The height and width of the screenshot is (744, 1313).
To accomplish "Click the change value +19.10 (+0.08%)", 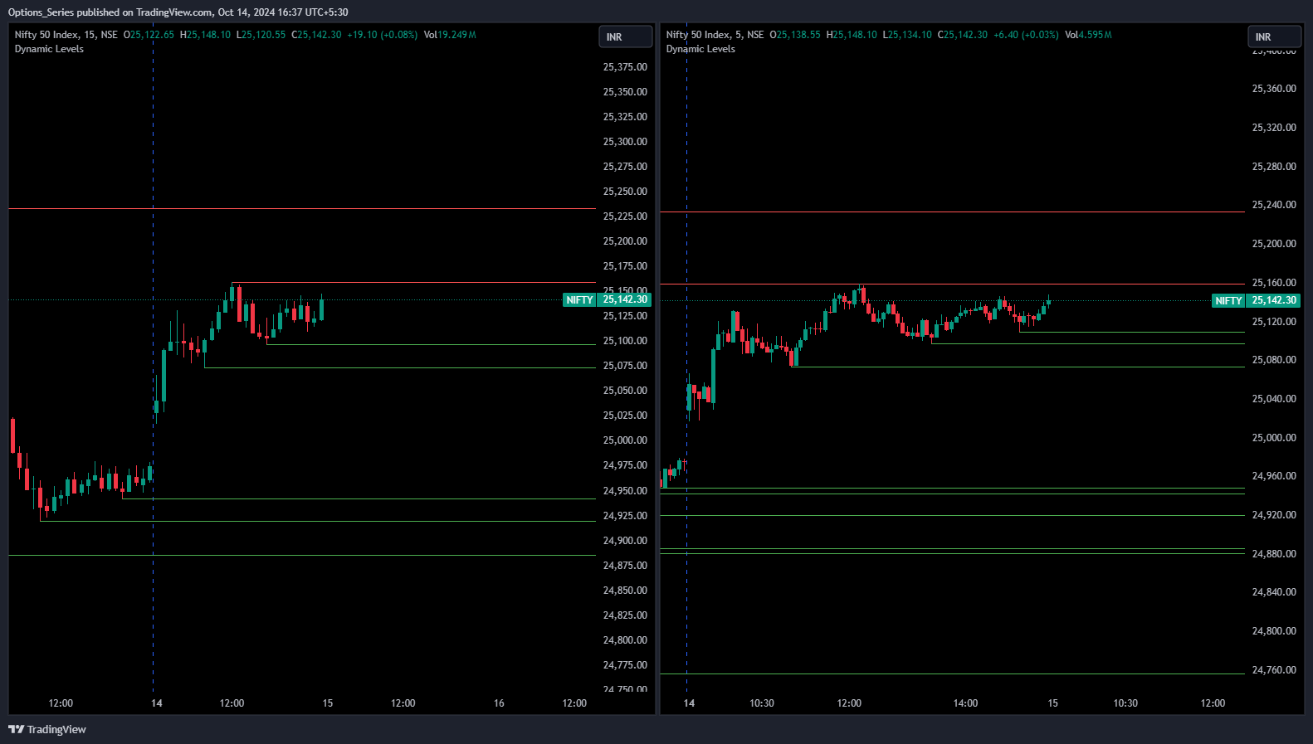I will [x=382, y=35].
